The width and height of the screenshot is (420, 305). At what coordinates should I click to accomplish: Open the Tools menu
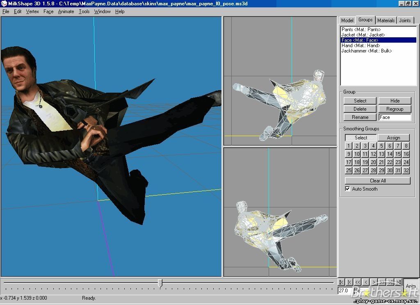click(84, 11)
